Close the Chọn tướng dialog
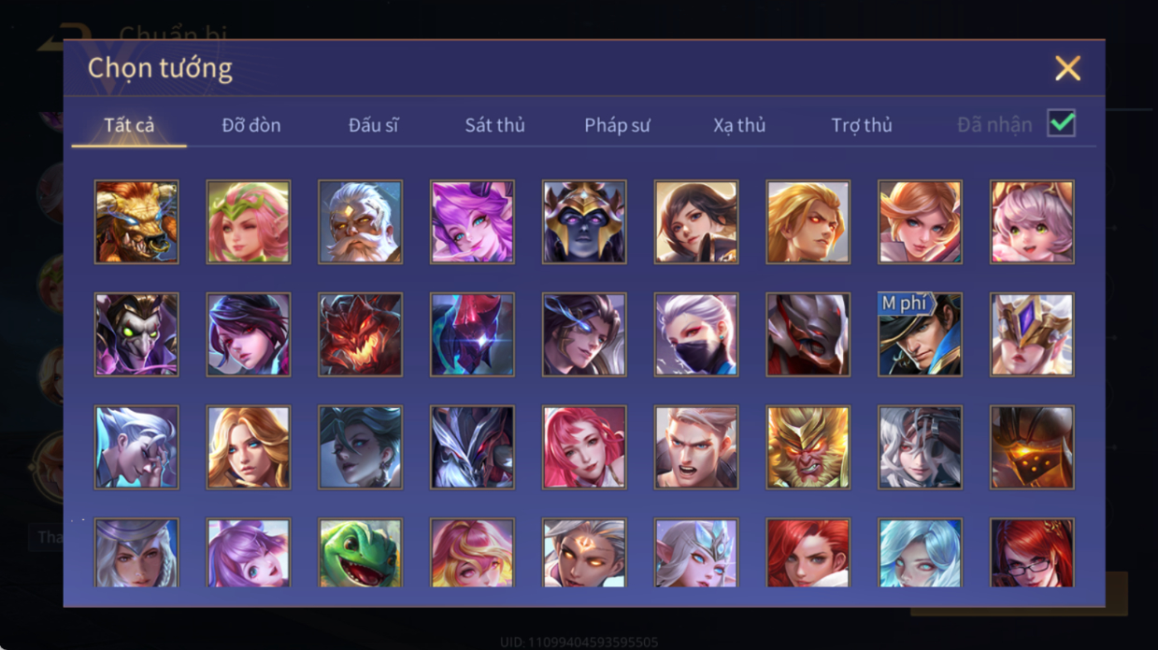 pos(1067,68)
